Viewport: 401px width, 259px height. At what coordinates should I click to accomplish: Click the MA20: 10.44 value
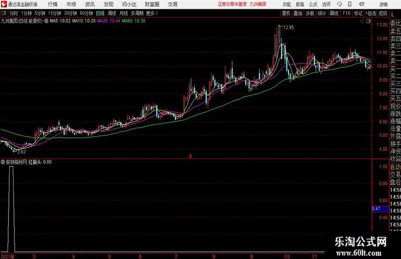coord(109,21)
